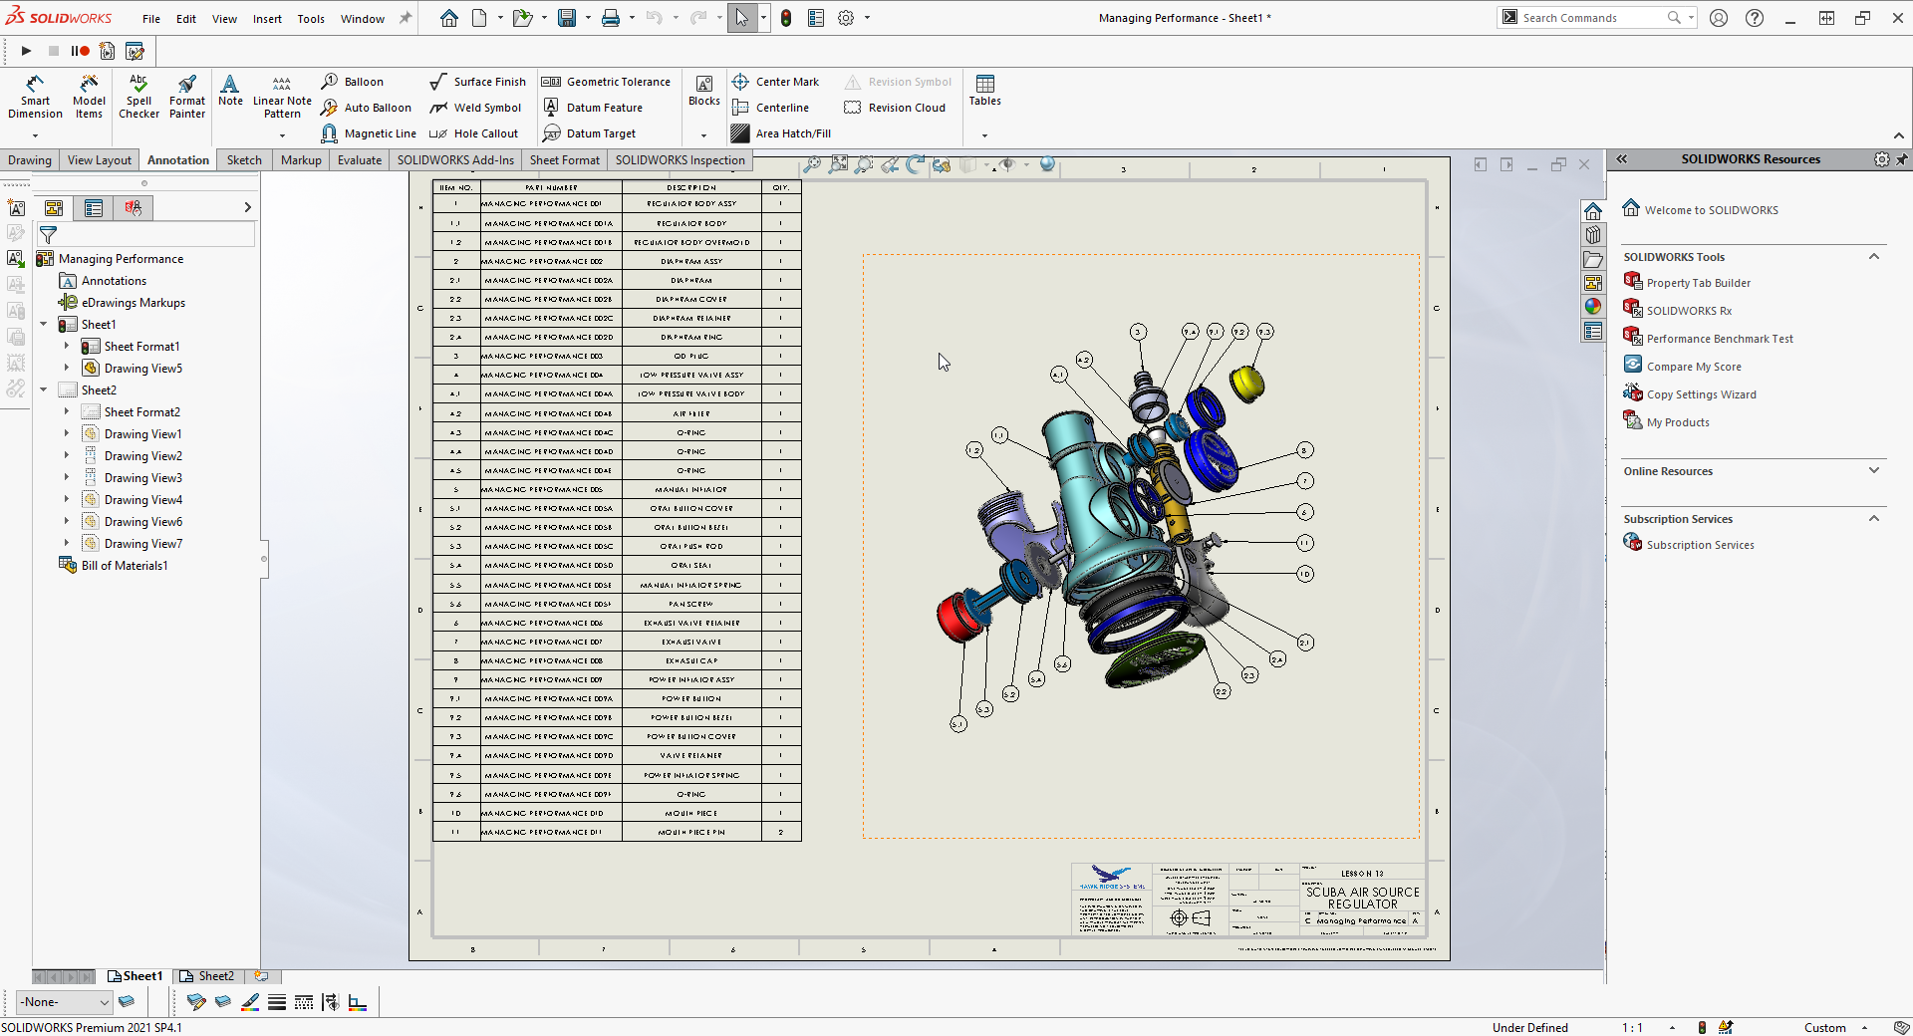Open the Tables tool
This screenshot has height=1036, width=1913.
tap(984, 90)
